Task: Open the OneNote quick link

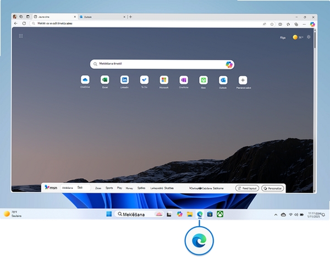Action: pos(184,80)
